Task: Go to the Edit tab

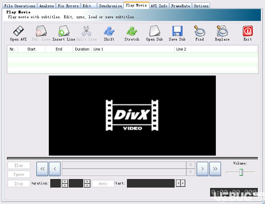Action: click(89, 6)
